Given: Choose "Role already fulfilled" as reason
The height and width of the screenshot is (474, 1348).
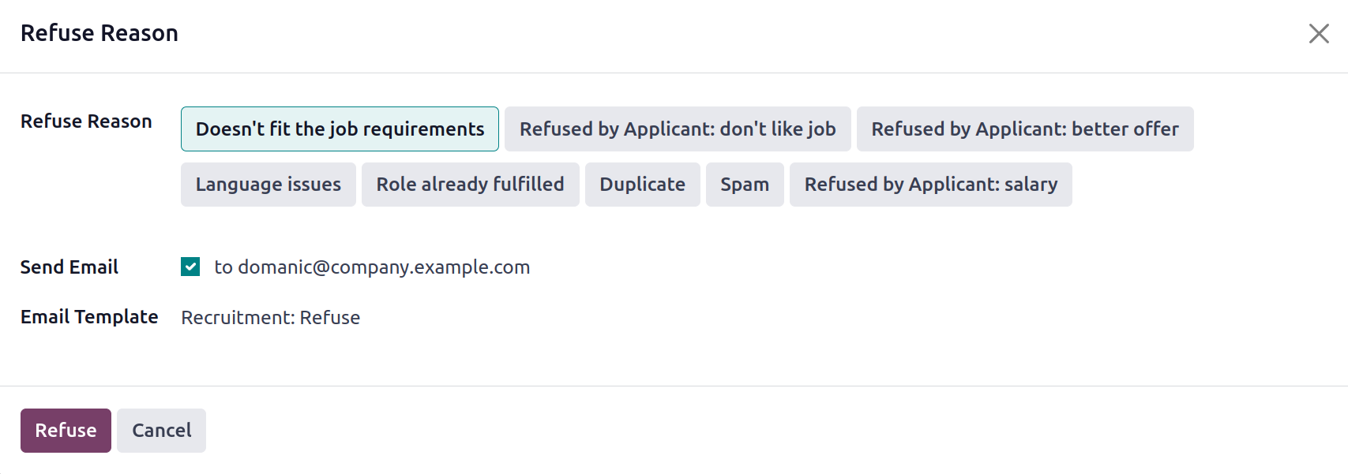Looking at the screenshot, I should click(x=471, y=185).
